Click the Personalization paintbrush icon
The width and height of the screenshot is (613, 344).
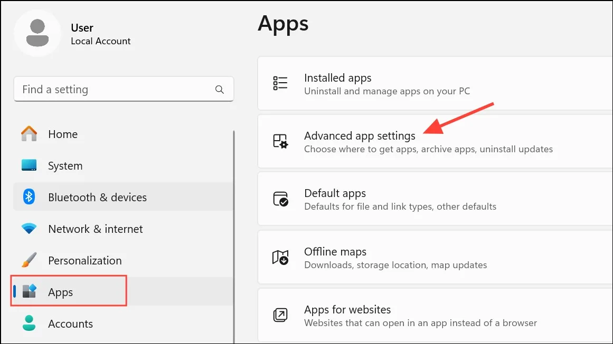pyautogui.click(x=29, y=260)
